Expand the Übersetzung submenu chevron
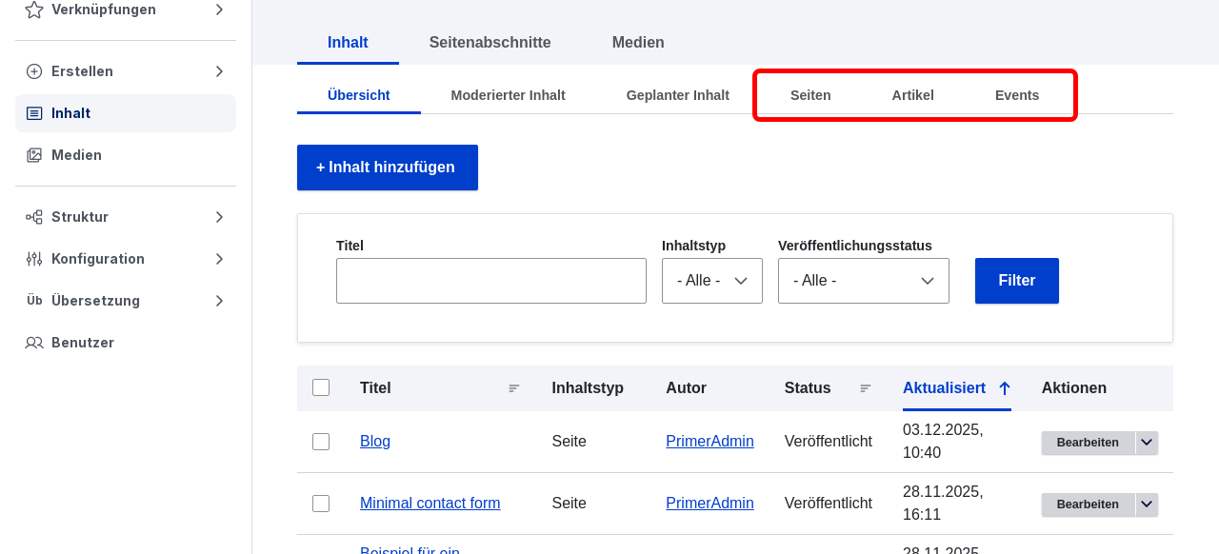Image resolution: width=1219 pixels, height=554 pixels. 219,301
